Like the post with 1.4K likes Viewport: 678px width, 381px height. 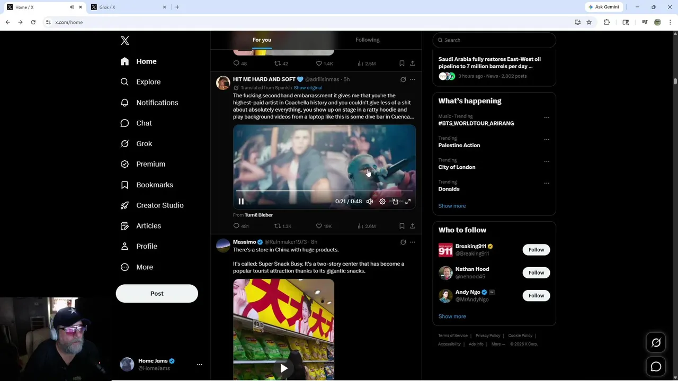[324, 63]
